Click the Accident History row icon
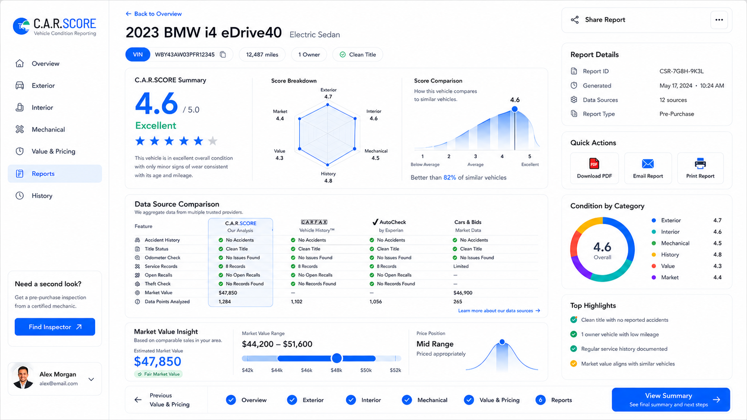 [138, 240]
